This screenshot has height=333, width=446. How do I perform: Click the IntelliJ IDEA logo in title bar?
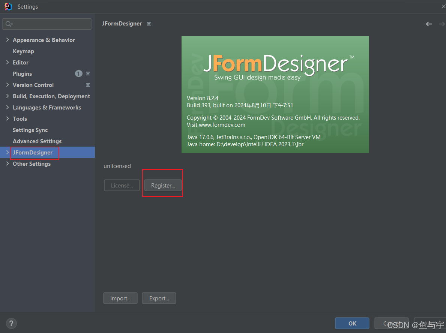[8, 6]
